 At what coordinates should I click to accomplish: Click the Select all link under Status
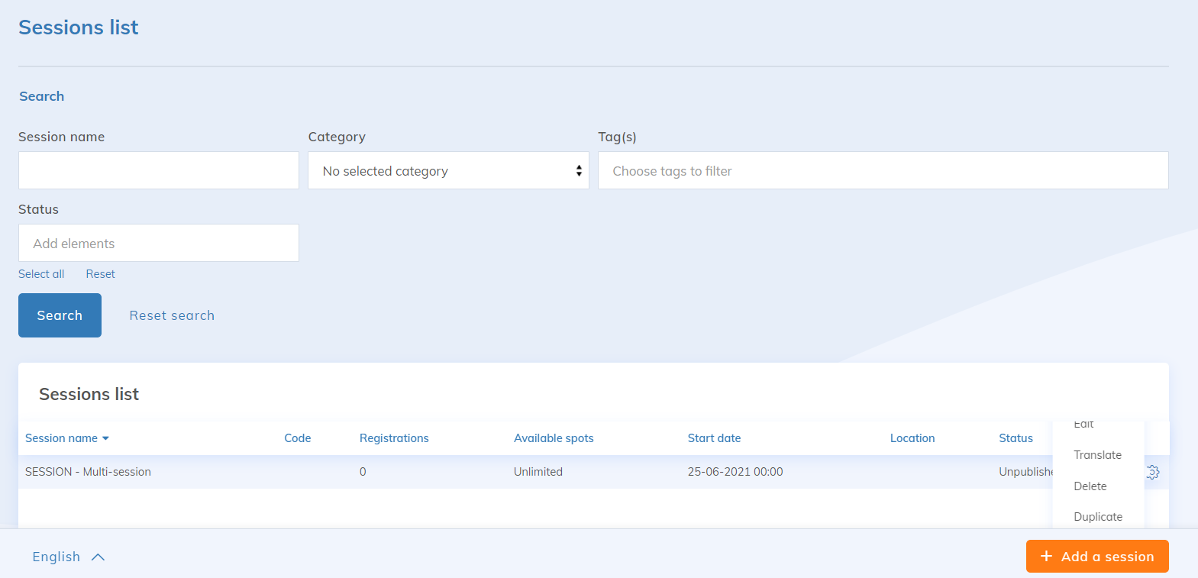click(41, 274)
